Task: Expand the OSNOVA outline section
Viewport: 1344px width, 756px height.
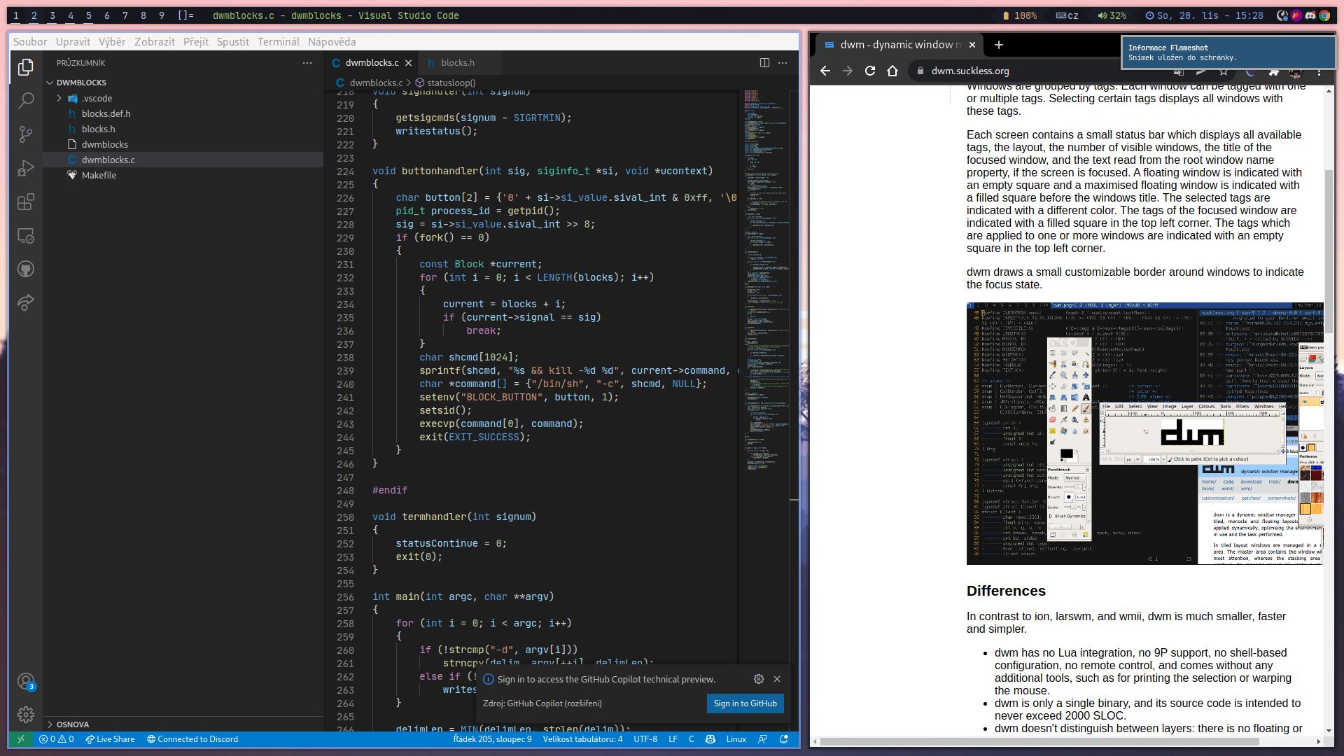Action: point(73,724)
